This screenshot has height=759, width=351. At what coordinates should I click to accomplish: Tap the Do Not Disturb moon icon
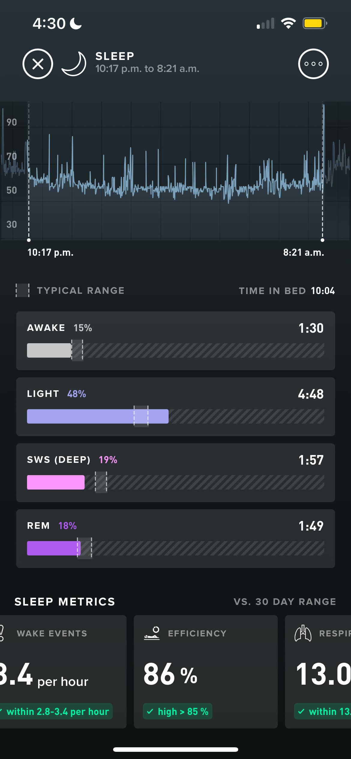tap(76, 23)
